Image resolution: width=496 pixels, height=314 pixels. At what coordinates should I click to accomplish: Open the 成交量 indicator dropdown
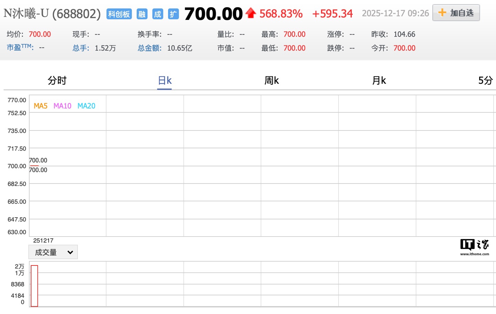pos(53,252)
